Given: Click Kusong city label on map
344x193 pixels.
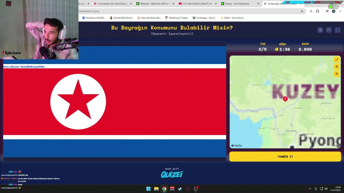Looking at the screenshot, I should click(x=256, y=85).
